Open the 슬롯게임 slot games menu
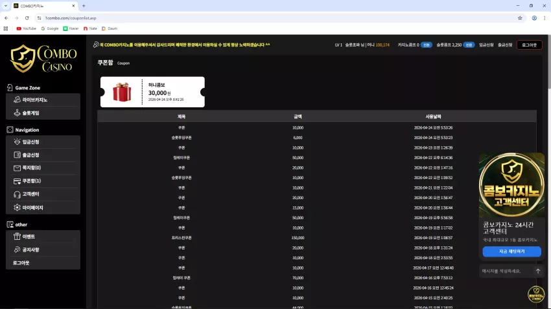This screenshot has width=551, height=309. [x=43, y=113]
